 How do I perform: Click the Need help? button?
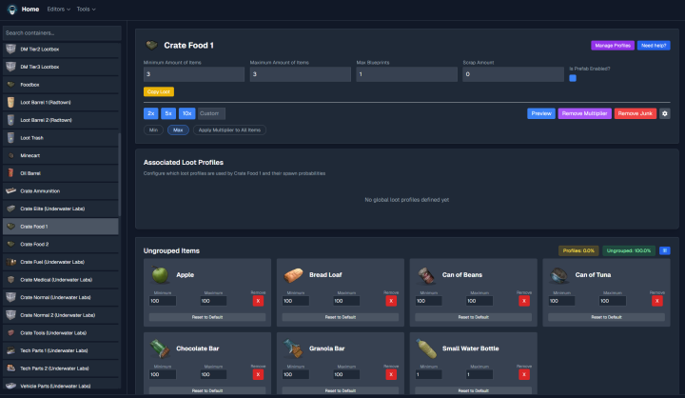pyautogui.click(x=654, y=46)
